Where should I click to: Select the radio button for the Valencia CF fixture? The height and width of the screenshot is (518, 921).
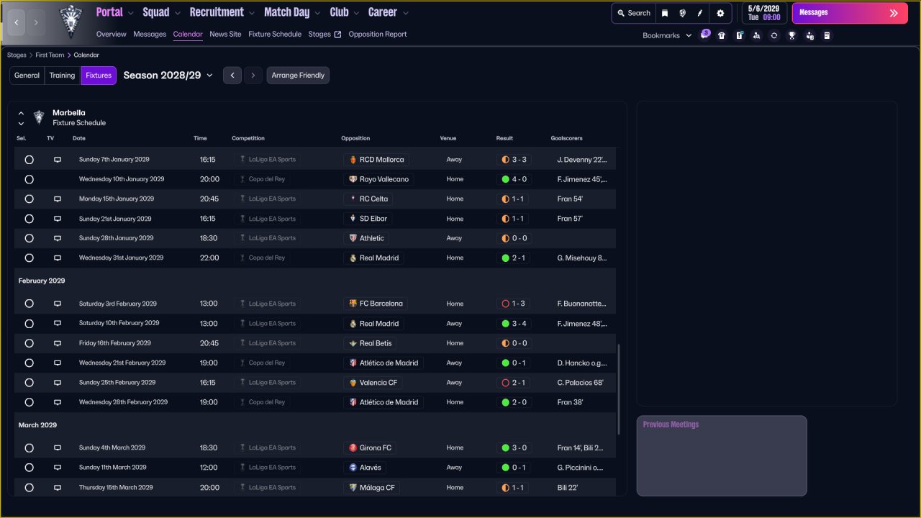tap(29, 383)
